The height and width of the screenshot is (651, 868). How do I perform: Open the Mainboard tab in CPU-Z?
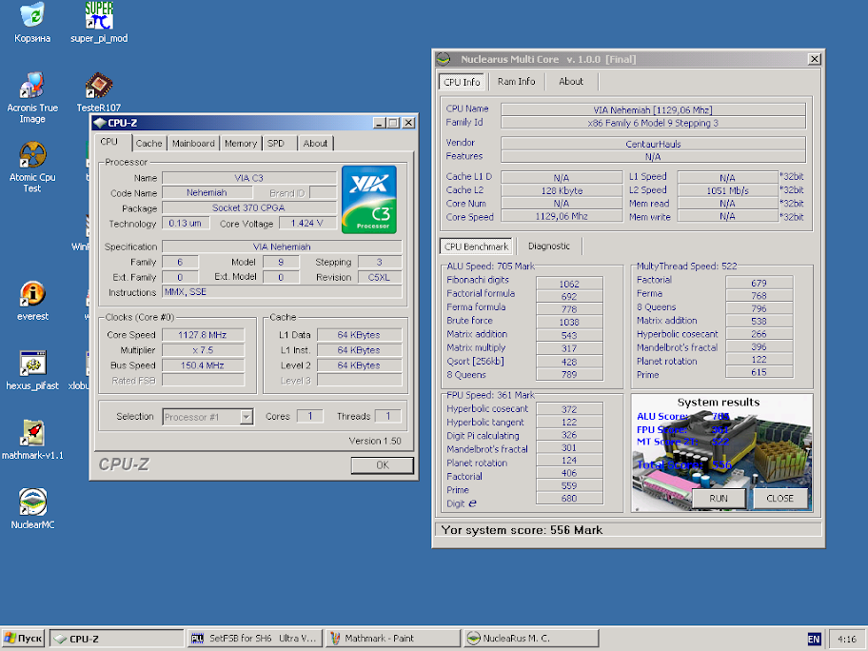(x=193, y=144)
